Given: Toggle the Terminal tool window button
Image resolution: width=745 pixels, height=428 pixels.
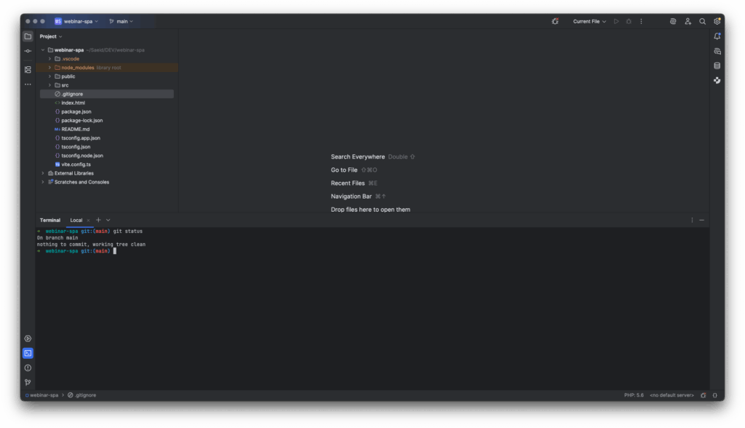Looking at the screenshot, I should 28,353.
